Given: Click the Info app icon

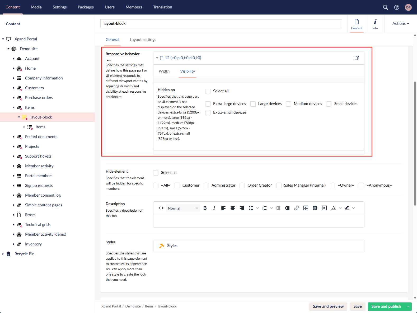Looking at the screenshot, I should click(x=375, y=24).
